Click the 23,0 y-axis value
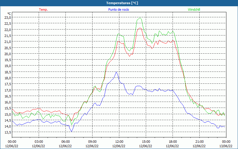Viewport: 238px width, 149px height. 8,18
